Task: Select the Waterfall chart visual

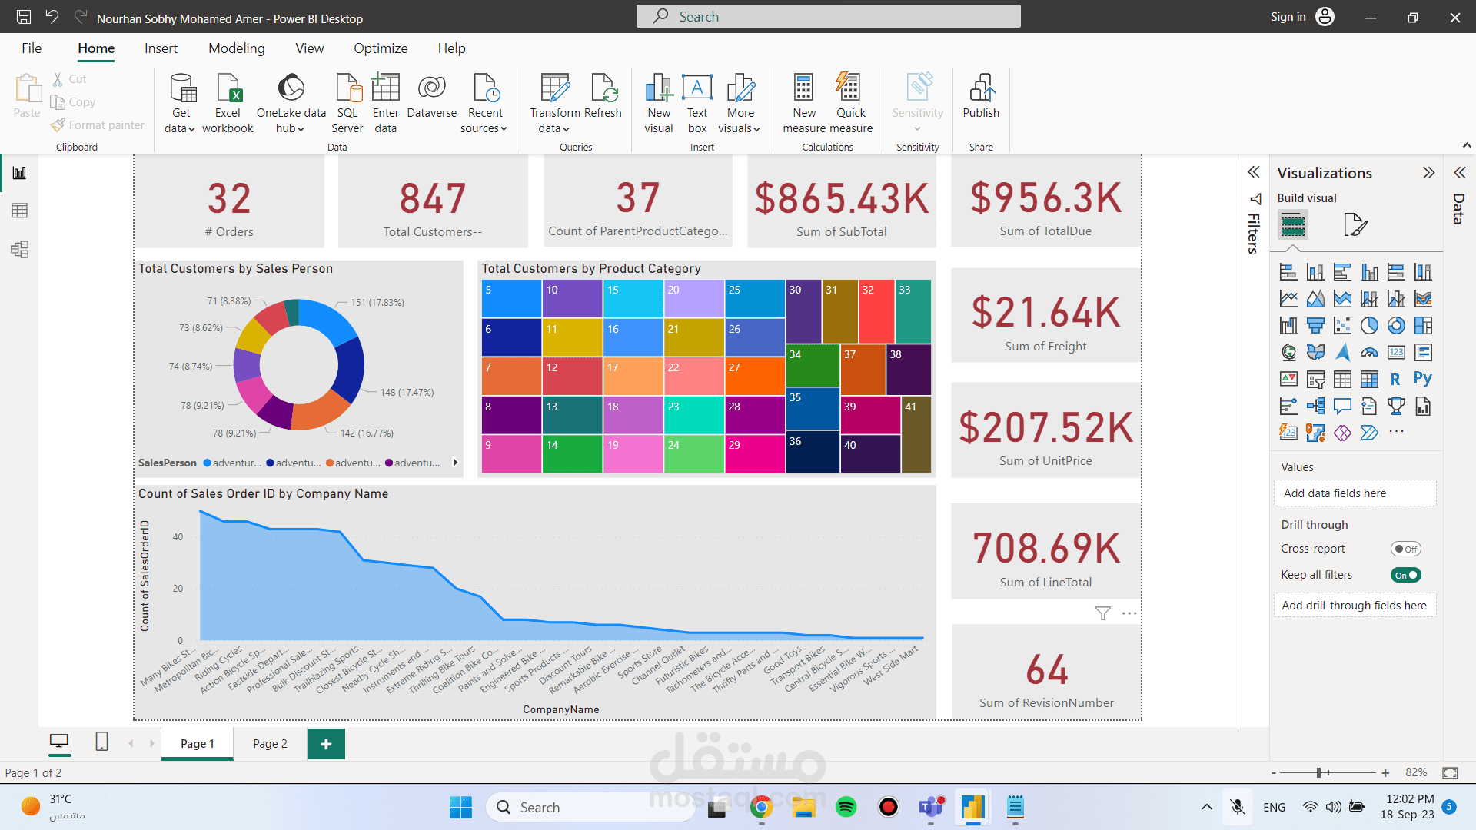Action: coord(1288,326)
